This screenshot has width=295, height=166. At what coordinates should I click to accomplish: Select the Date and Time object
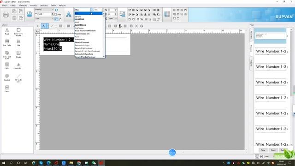7,55
